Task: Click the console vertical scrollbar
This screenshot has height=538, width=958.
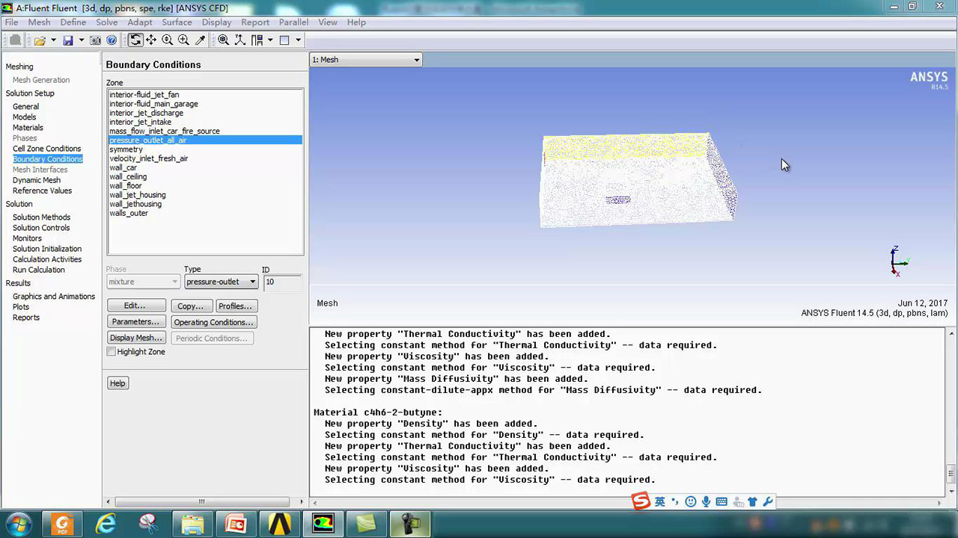Action: [x=951, y=411]
